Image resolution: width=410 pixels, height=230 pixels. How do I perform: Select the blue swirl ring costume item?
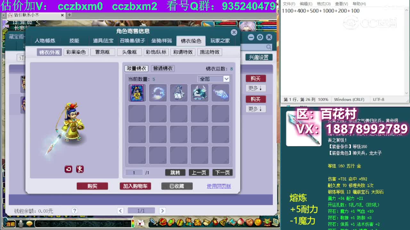click(158, 93)
